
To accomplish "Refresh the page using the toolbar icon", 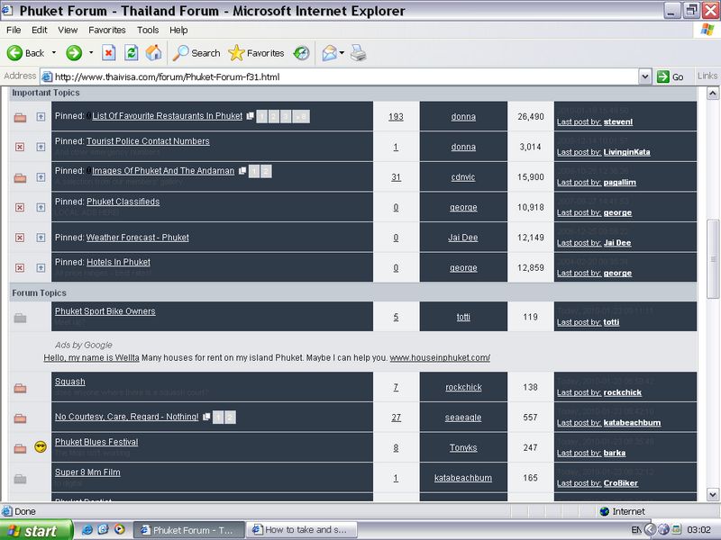I will (x=132, y=53).
